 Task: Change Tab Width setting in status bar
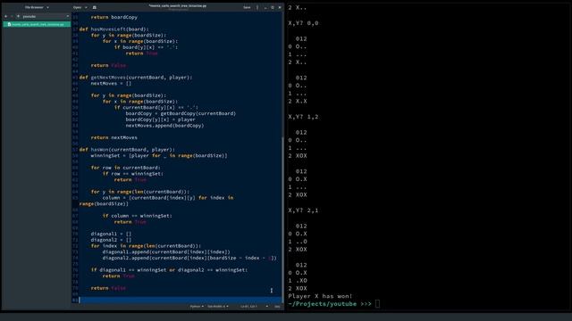(x=218, y=307)
